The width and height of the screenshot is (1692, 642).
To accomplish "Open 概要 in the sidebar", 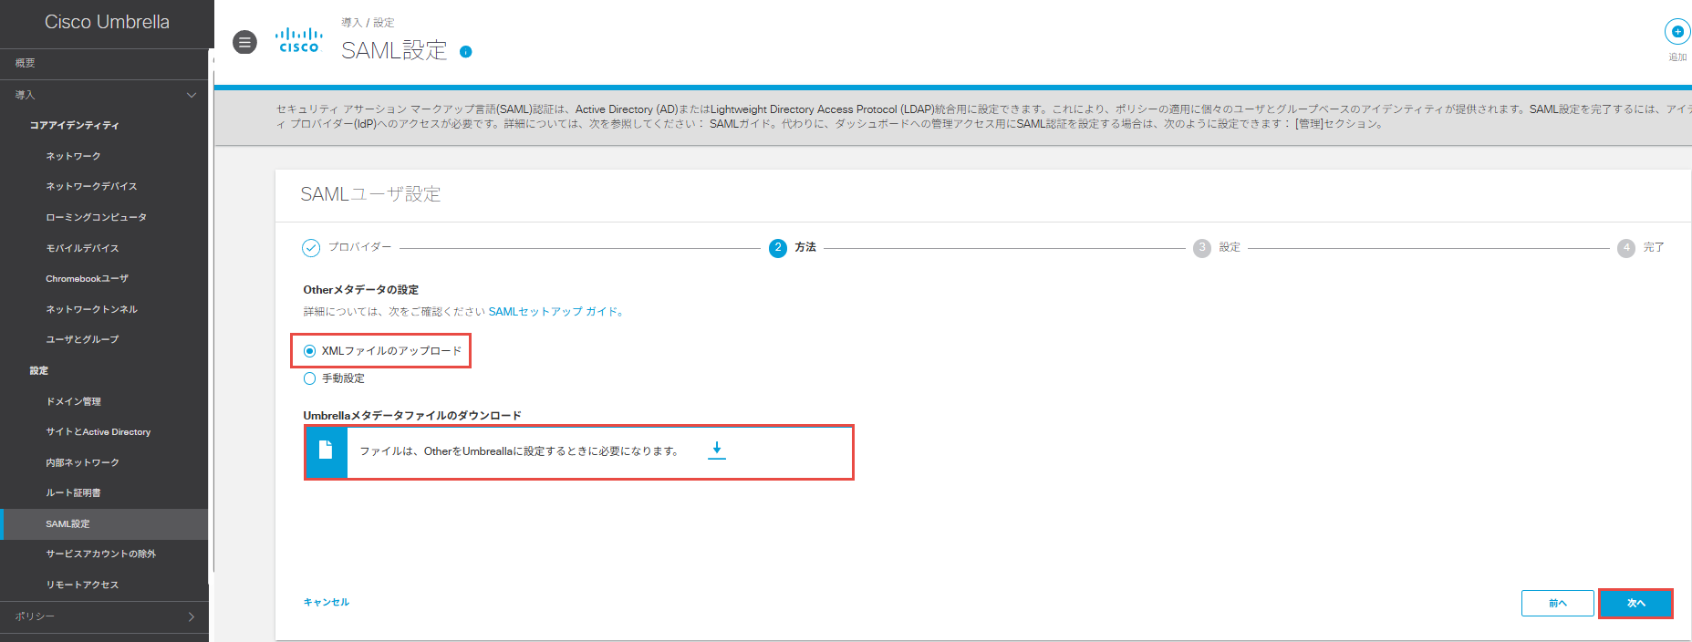I will tap(26, 63).
